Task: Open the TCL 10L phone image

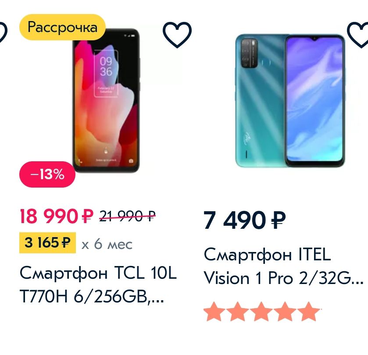Action: pyautogui.click(x=106, y=101)
